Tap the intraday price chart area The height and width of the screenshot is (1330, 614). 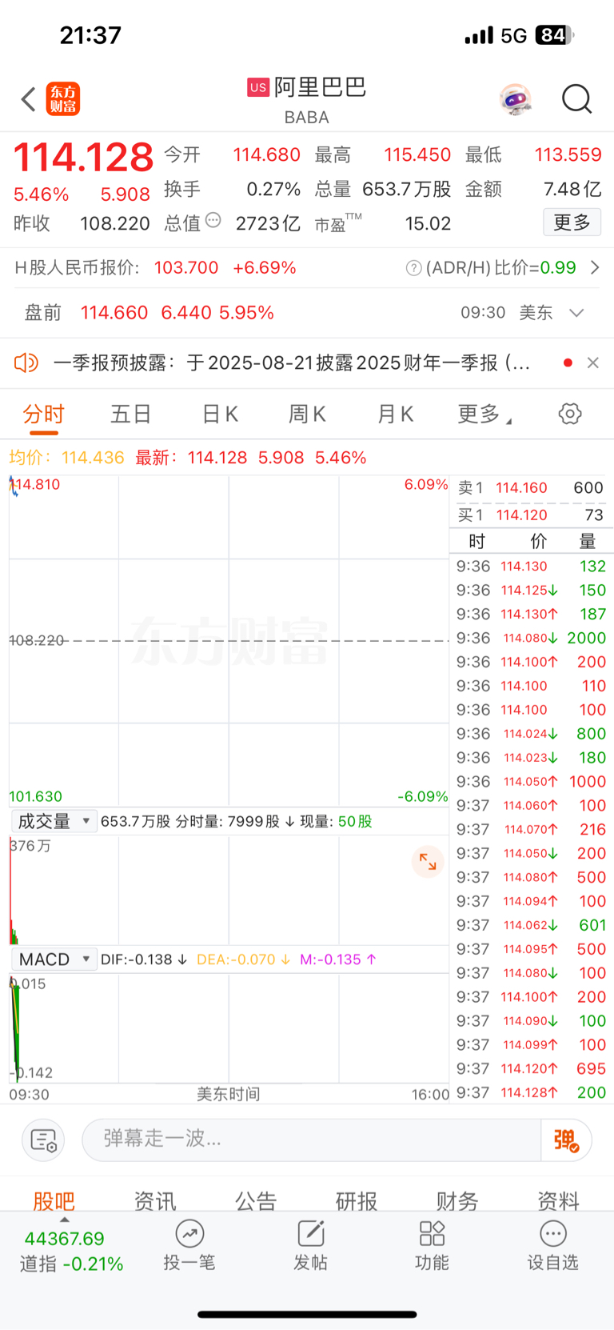229,640
